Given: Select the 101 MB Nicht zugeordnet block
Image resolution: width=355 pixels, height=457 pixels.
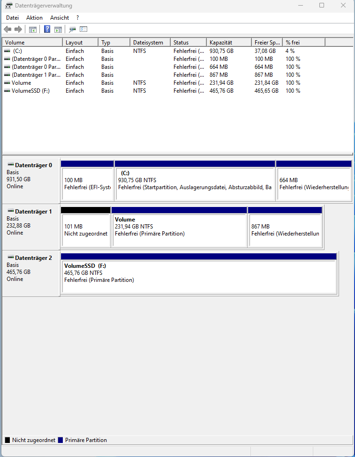Looking at the screenshot, I should pyautogui.click(x=86, y=227).
